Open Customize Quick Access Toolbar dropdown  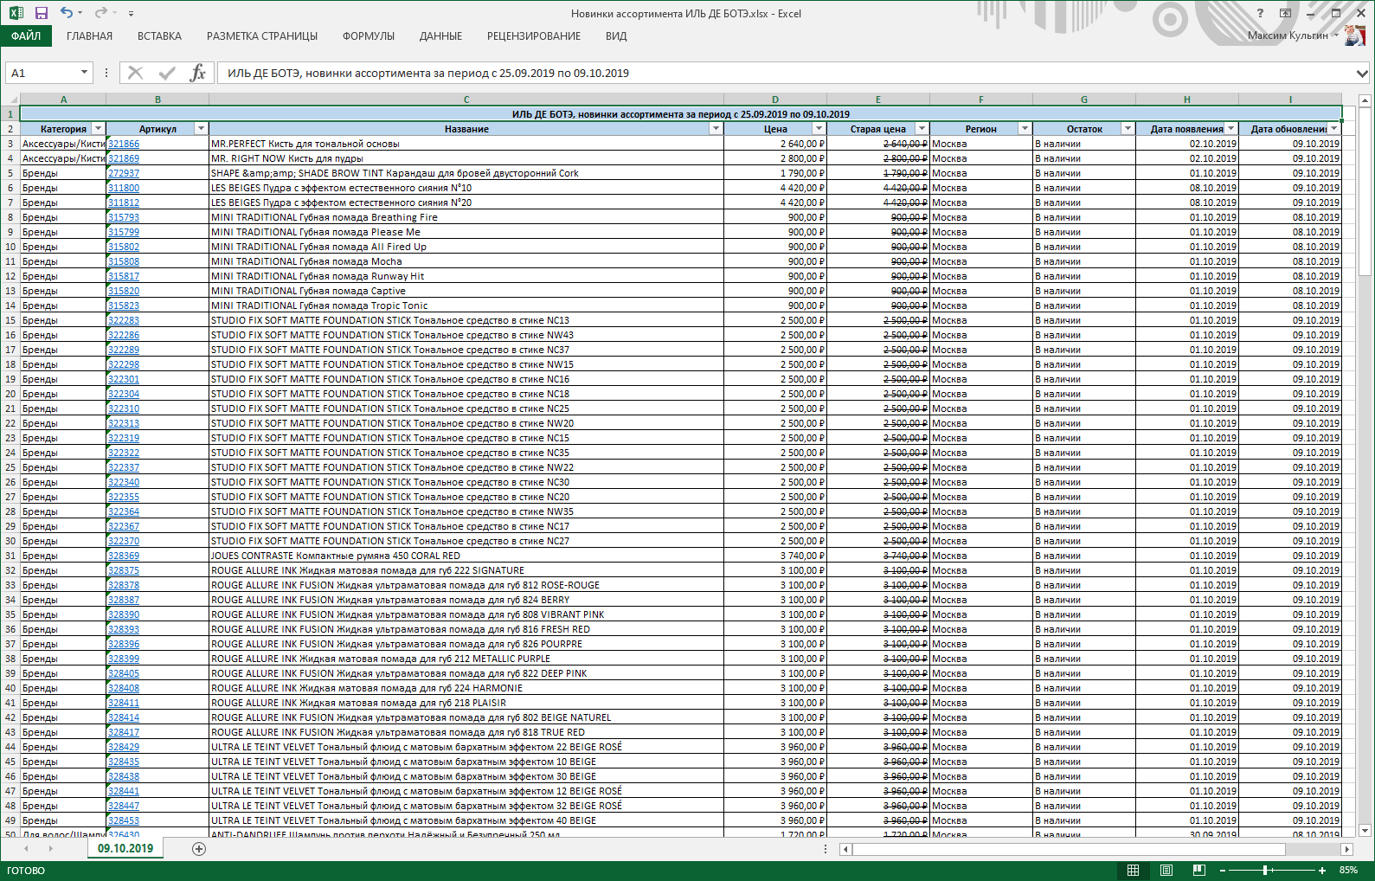point(131,14)
